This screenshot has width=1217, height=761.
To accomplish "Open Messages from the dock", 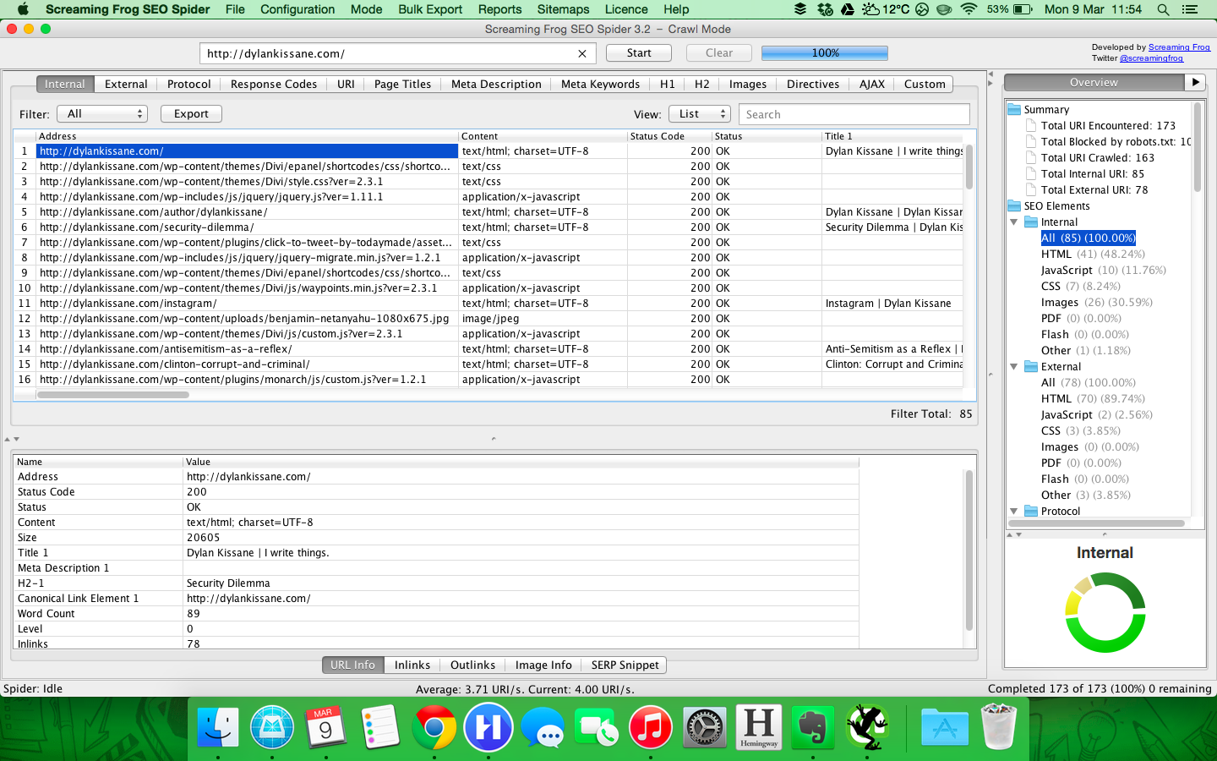I will [x=543, y=726].
